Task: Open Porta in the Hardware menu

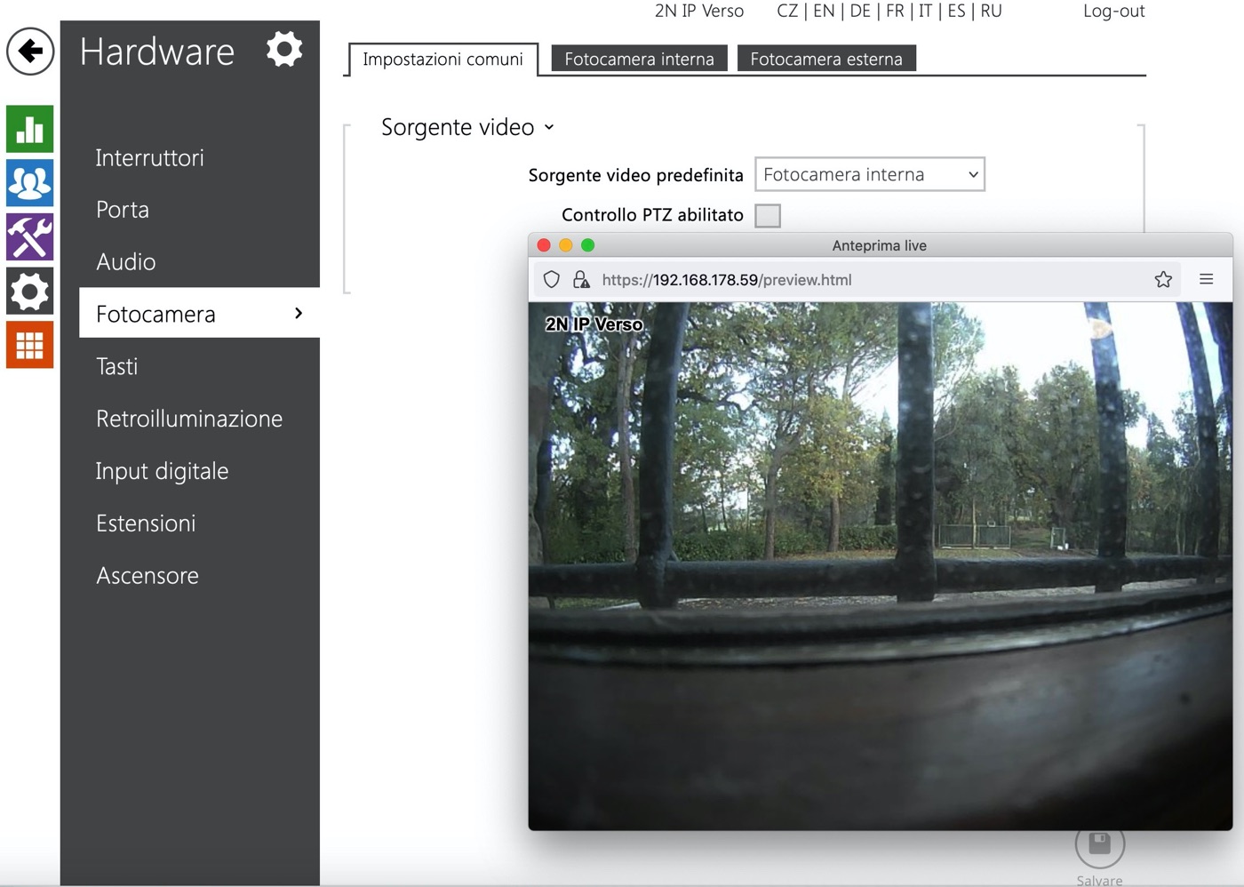Action: point(123,210)
